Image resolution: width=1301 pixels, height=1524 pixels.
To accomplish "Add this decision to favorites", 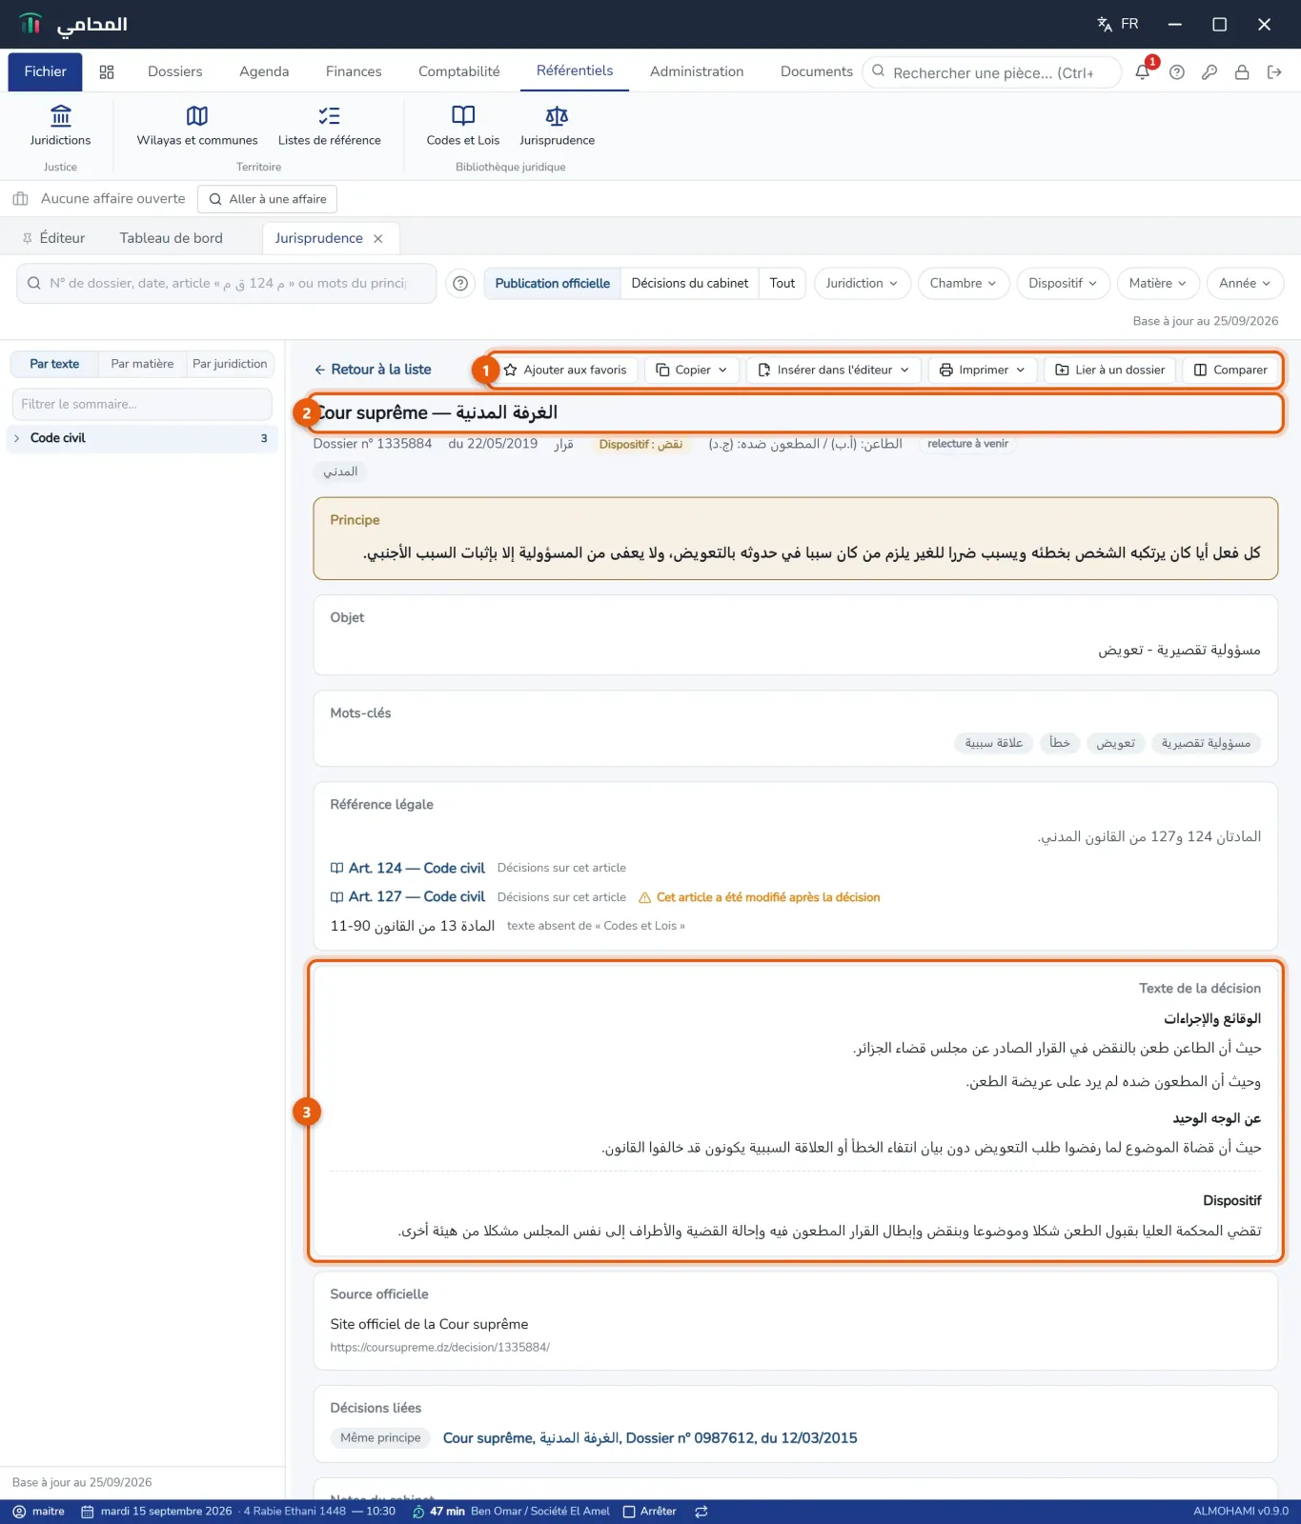I will (565, 370).
